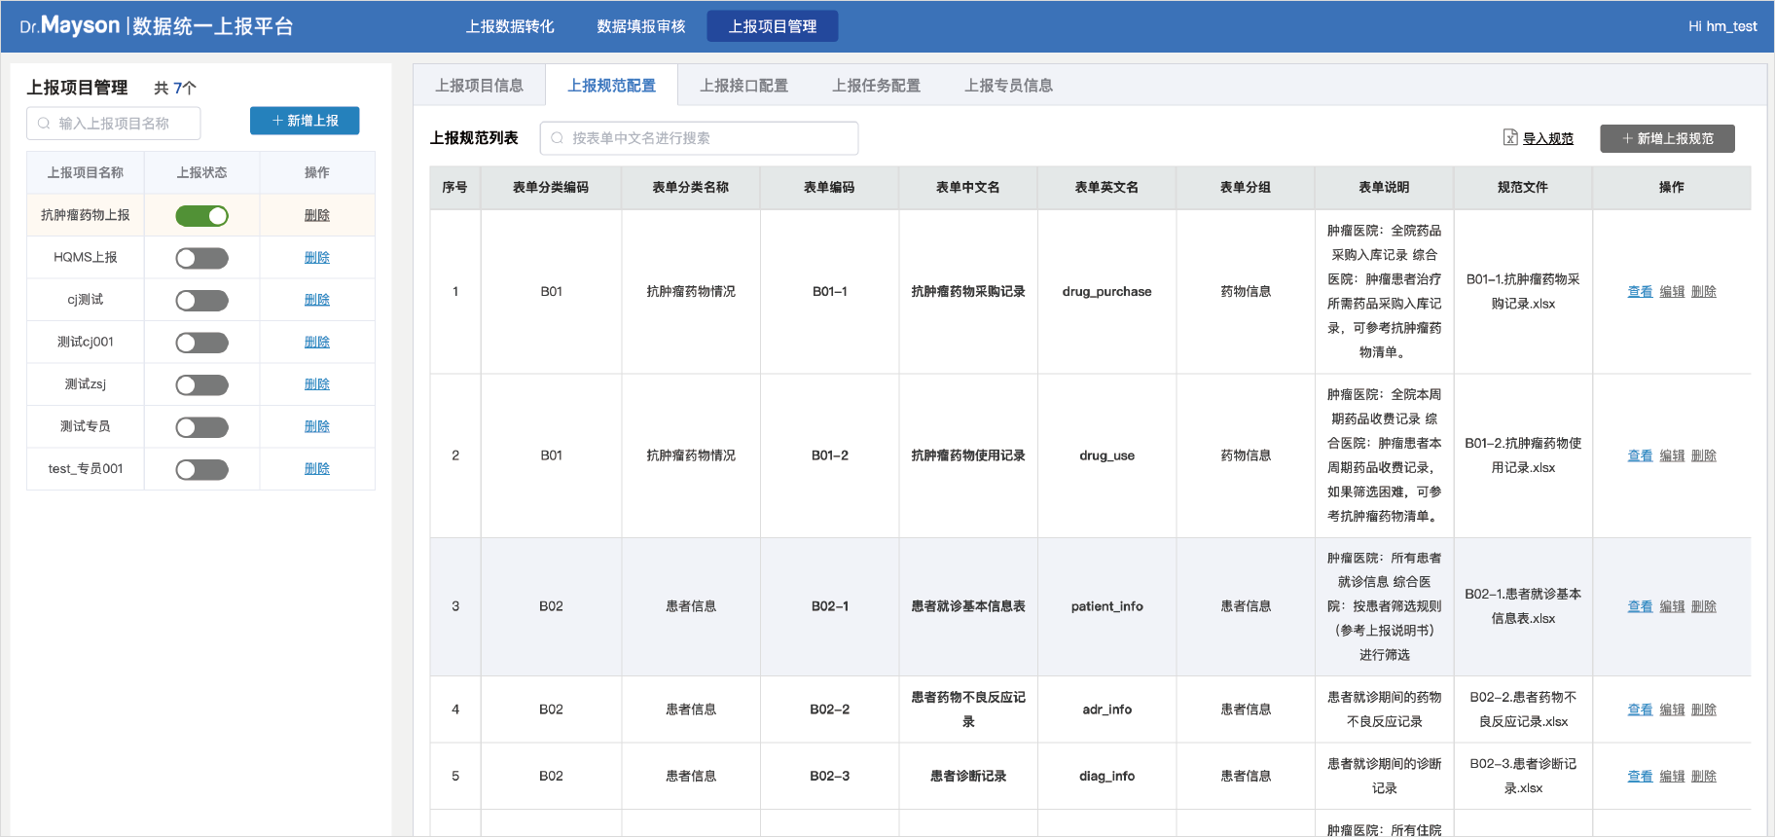Delete the 测试cj001 project
This screenshot has width=1775, height=837.
(x=317, y=342)
